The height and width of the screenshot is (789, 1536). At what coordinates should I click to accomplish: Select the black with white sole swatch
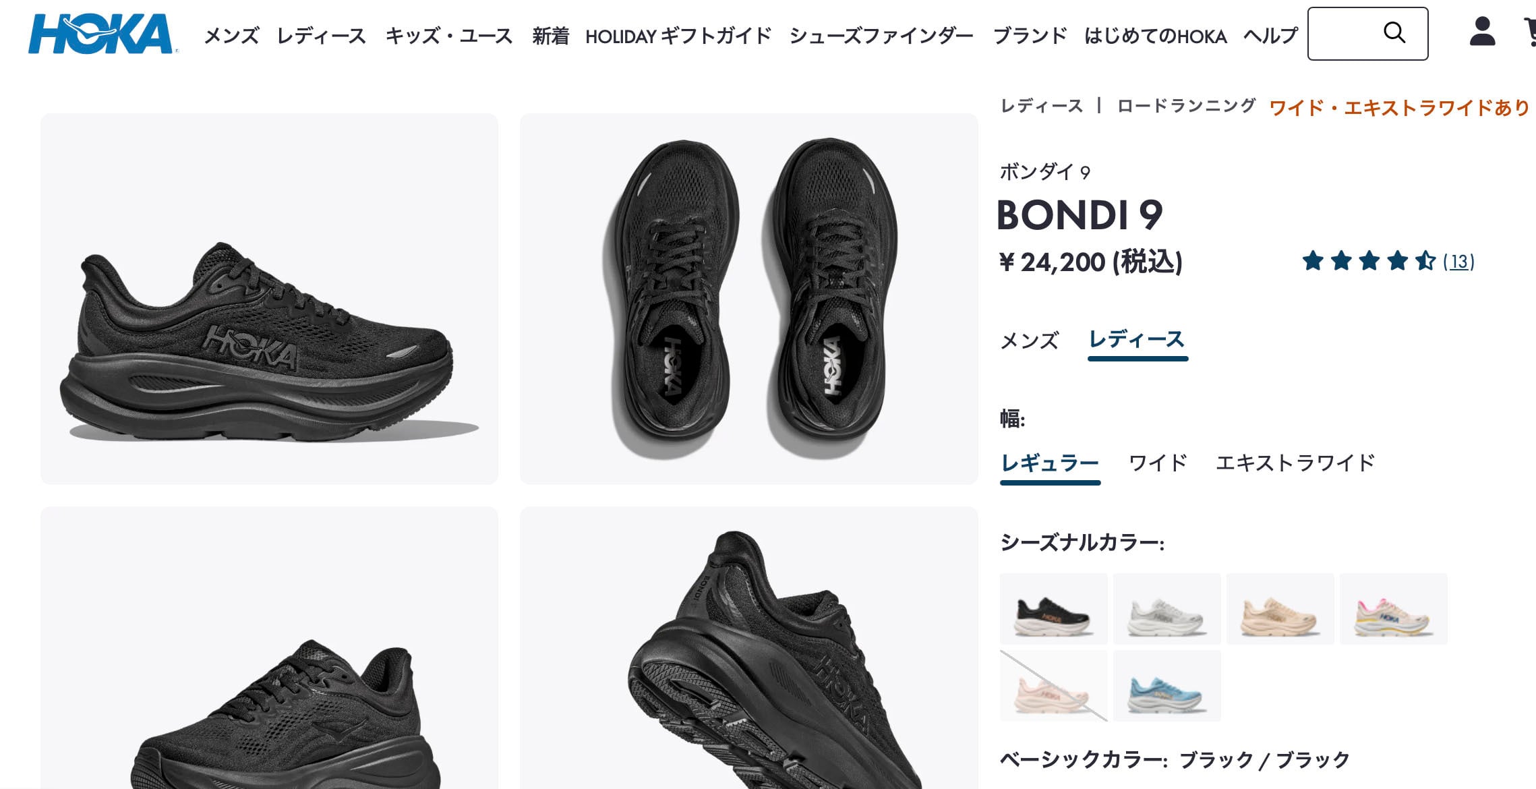tap(1053, 609)
